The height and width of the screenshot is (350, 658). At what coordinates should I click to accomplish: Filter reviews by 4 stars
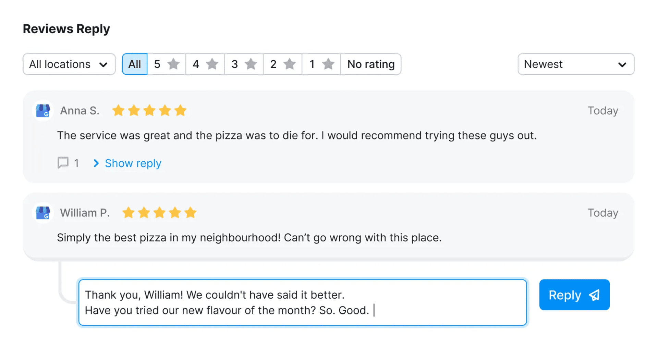pos(205,64)
